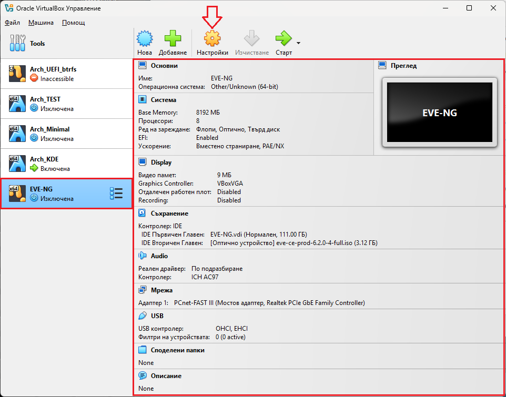This screenshot has width=506, height=397.
Task: Click the Display section monitor icon
Action: click(x=143, y=162)
